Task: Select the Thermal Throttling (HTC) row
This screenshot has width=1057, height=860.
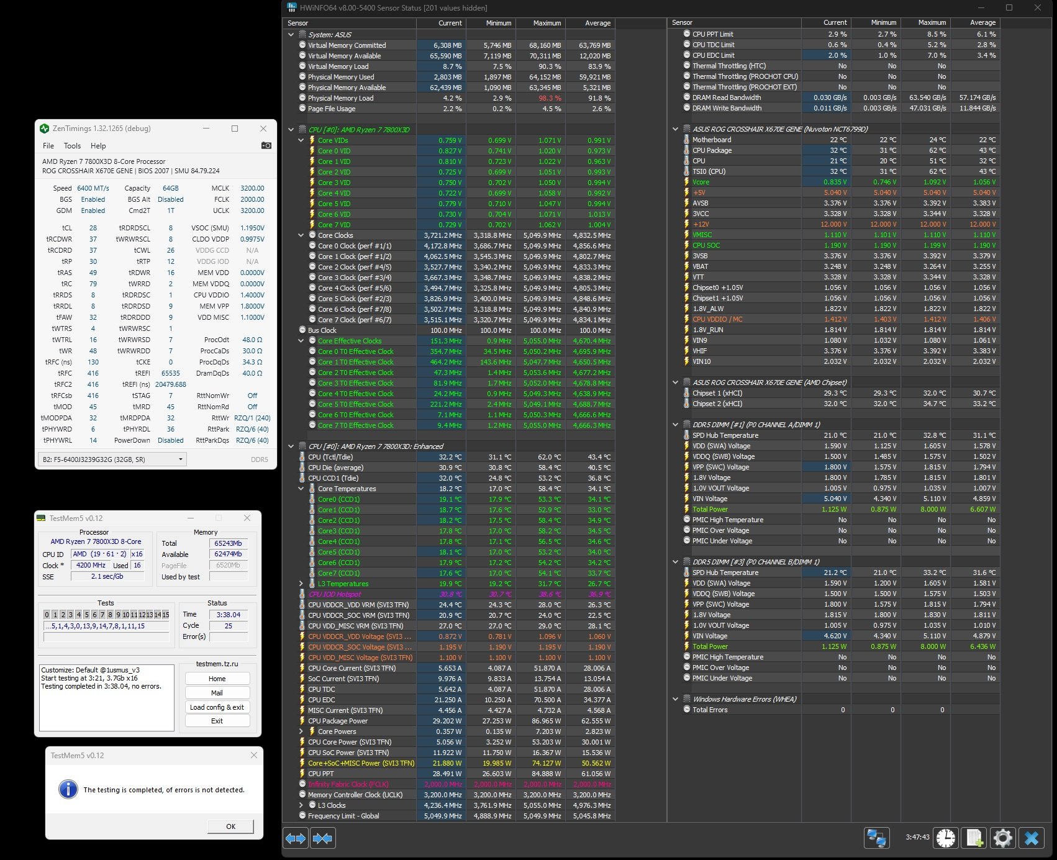Action: tap(834, 66)
